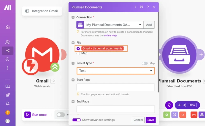Save the Plumsail Documents settings
Screen dimensions: 205x126
(151, 120)
